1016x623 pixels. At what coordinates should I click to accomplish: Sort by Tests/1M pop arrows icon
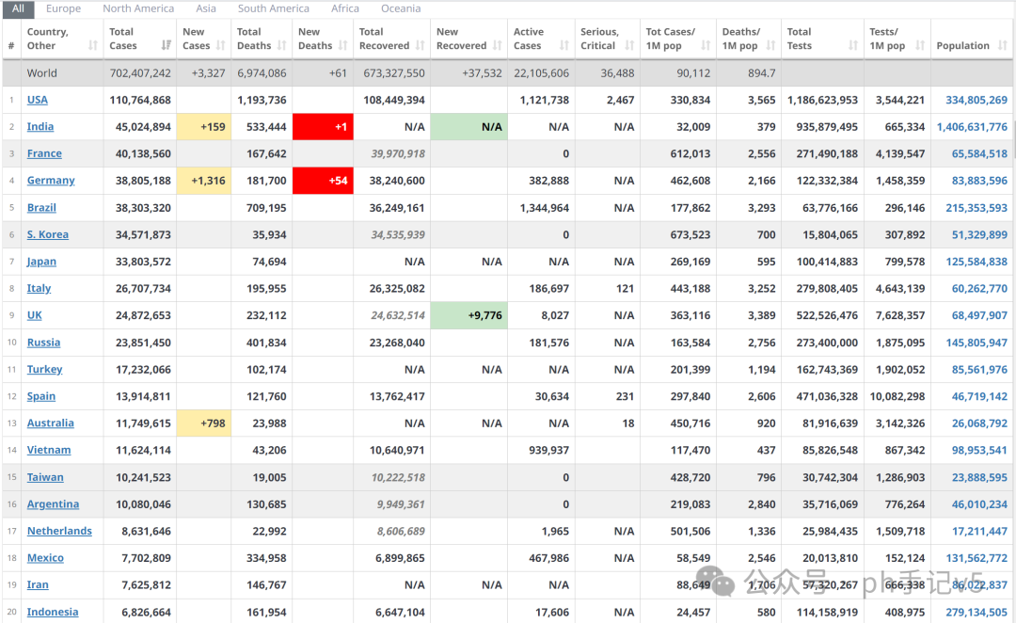click(921, 45)
